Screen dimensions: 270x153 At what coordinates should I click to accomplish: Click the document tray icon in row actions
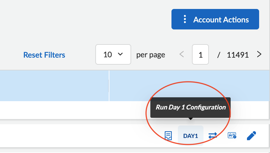point(168,136)
